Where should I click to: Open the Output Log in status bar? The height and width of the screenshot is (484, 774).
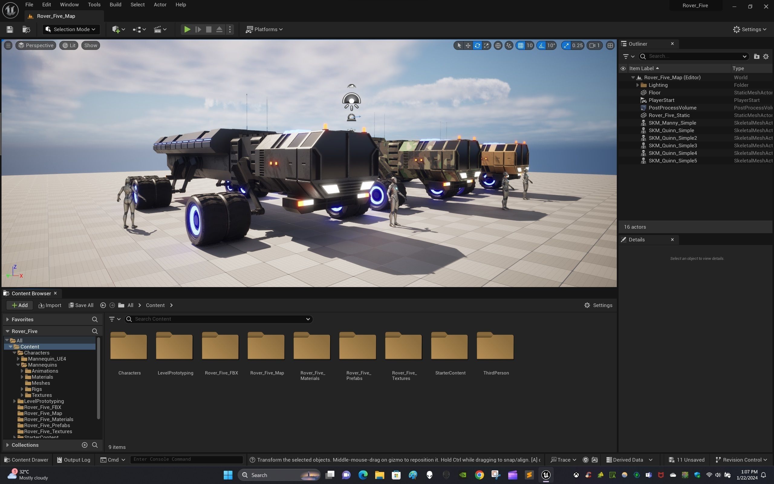pyautogui.click(x=73, y=460)
